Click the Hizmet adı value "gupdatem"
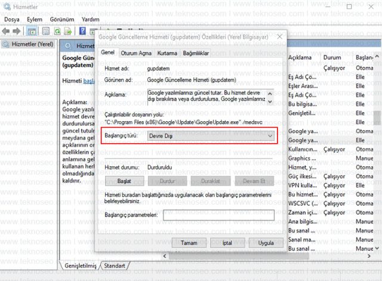Screen dimensions: 382x281 tap(158, 69)
